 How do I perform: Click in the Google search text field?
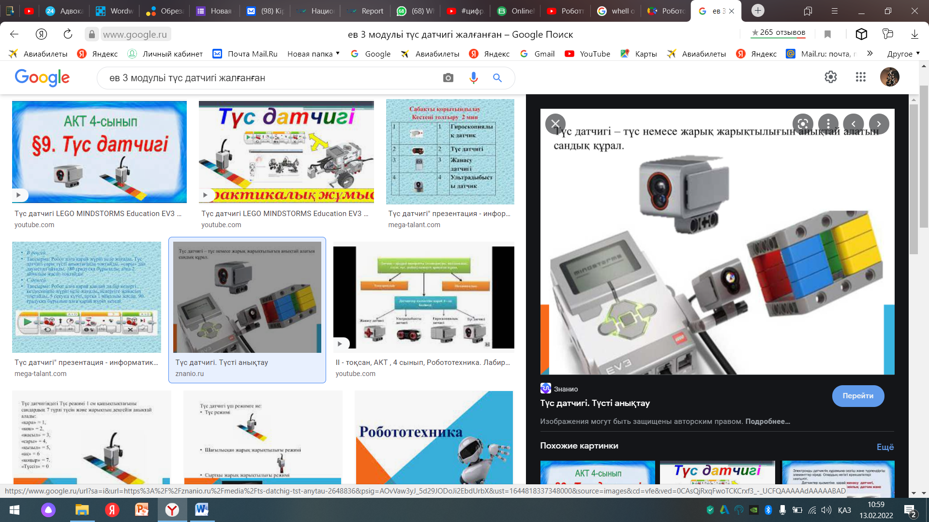[271, 78]
